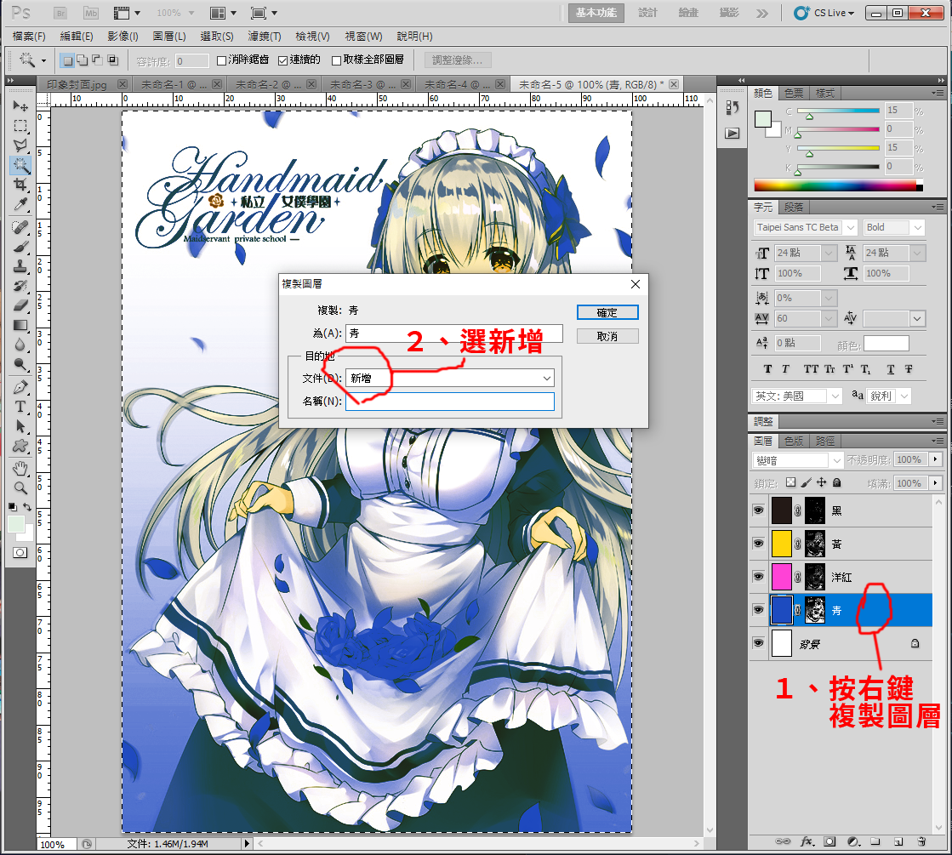This screenshot has height=855, width=952.
Task: Select the 基本功能 workspace button
Action: click(x=596, y=13)
